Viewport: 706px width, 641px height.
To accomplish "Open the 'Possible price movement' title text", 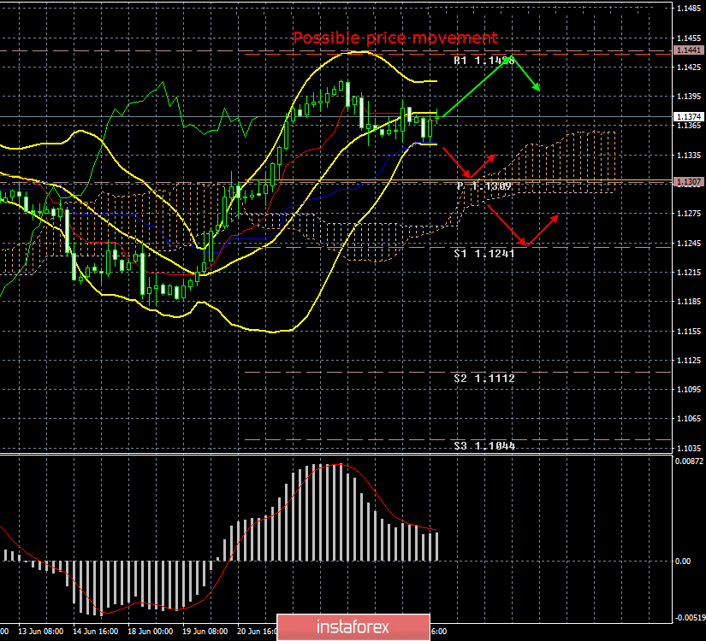I will pos(395,38).
